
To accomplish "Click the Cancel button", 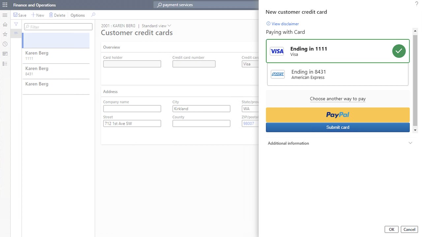I will (x=409, y=229).
